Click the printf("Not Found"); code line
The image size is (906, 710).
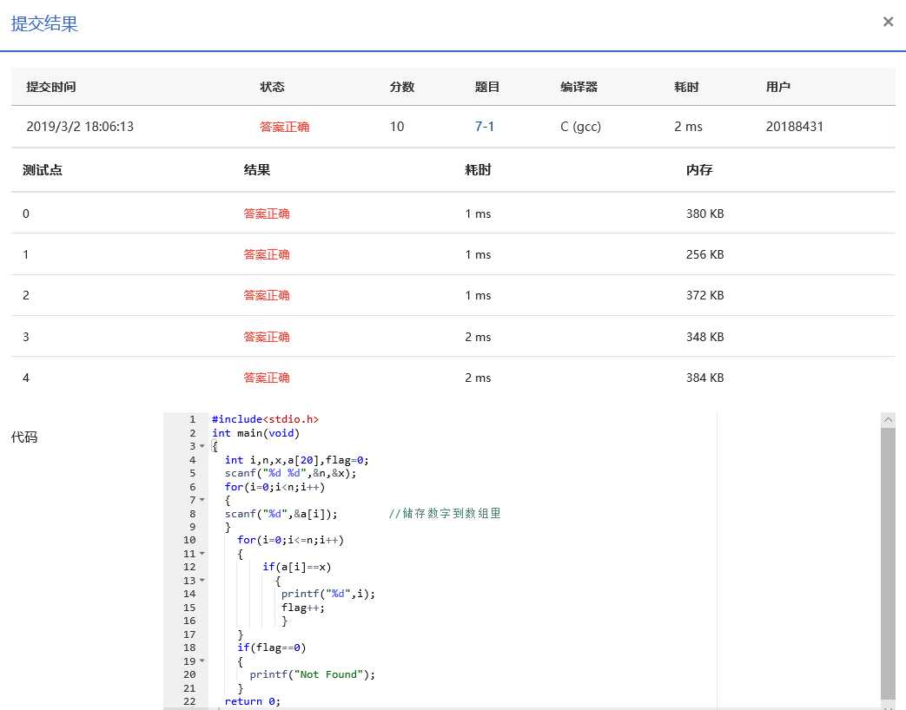pos(312,674)
